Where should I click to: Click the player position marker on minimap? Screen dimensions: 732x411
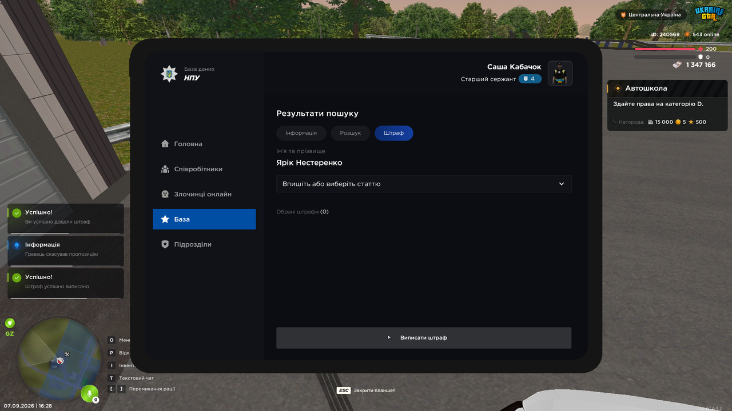click(60, 361)
